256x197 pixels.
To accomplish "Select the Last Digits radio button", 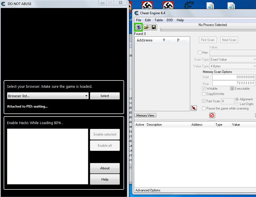I will (x=237, y=104).
